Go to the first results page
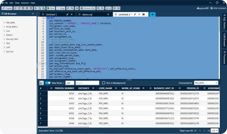 pos(196,131)
